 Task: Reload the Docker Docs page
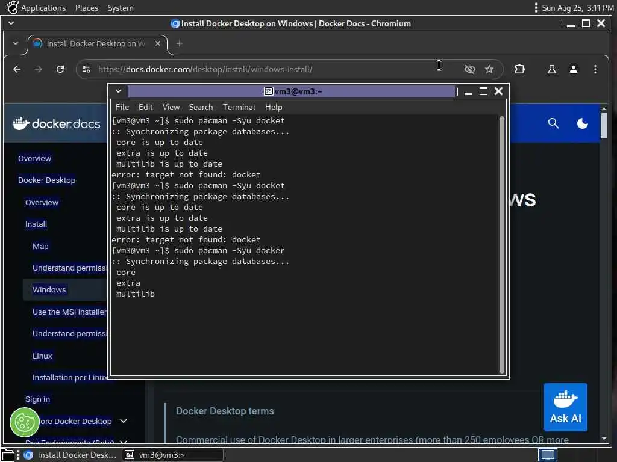click(x=60, y=69)
